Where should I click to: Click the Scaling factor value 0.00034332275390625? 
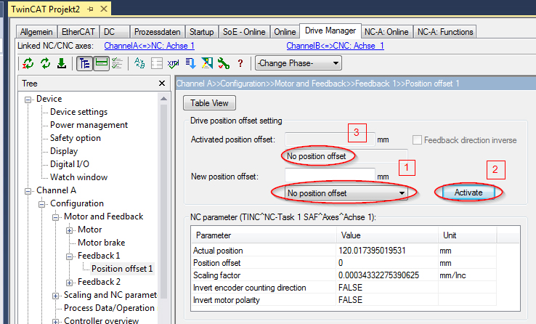[378, 275]
